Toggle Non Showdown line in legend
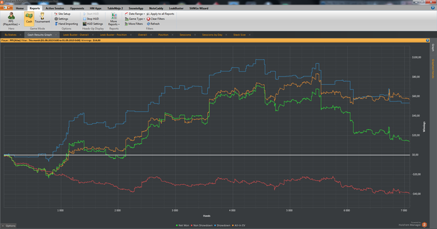The width and height of the screenshot is (437, 229). (202, 225)
